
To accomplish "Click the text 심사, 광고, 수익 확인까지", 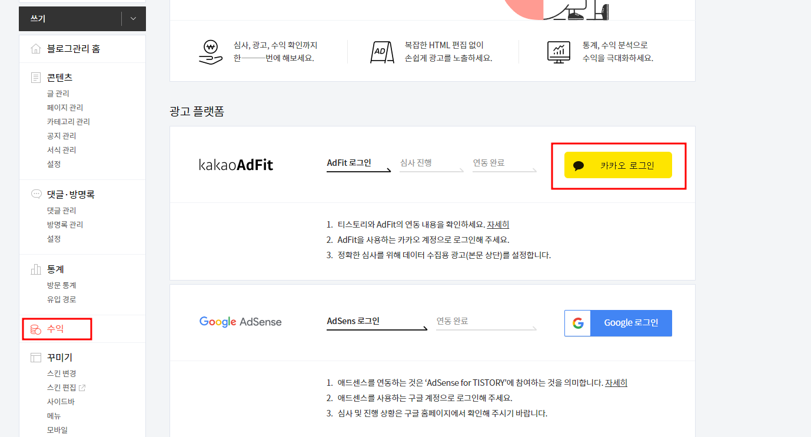I will pos(275,45).
